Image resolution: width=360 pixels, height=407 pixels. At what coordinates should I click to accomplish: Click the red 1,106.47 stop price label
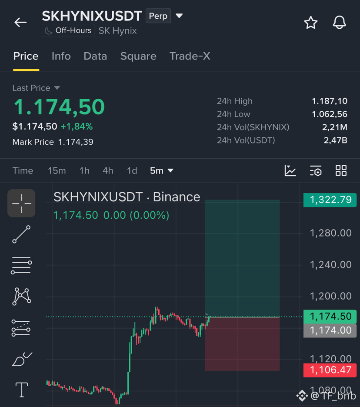330,370
